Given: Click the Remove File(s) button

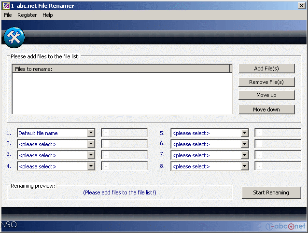Looking at the screenshot, I should (x=266, y=82).
